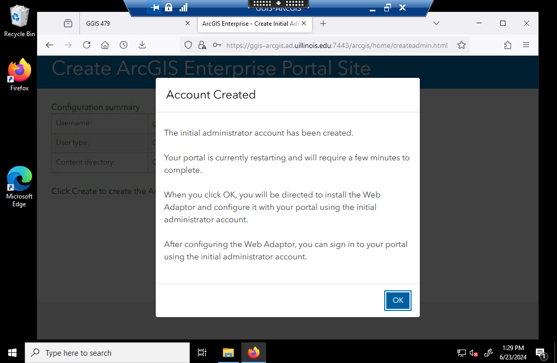Open Firefox downloads panel

click(142, 45)
